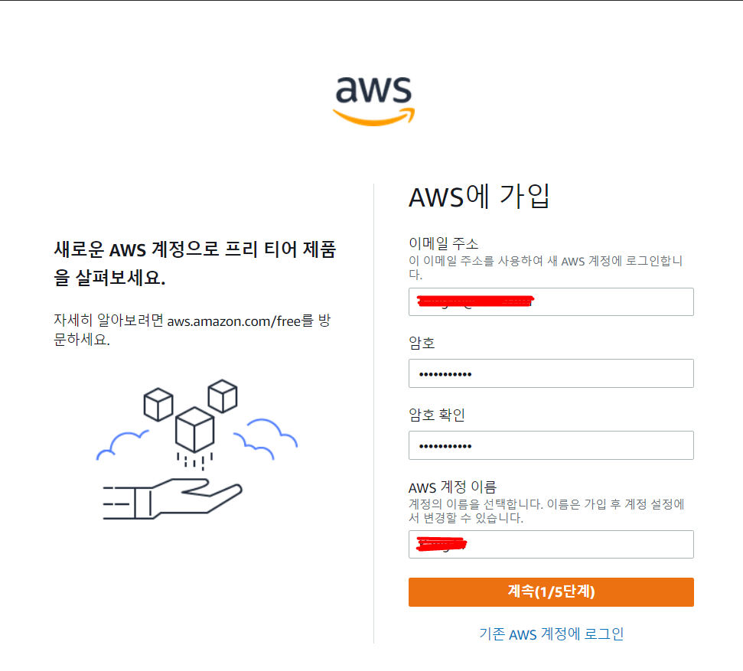Viewport: 743px width, 671px height.
Task: Focus the 이메일 주소 email input field
Action: (551, 302)
